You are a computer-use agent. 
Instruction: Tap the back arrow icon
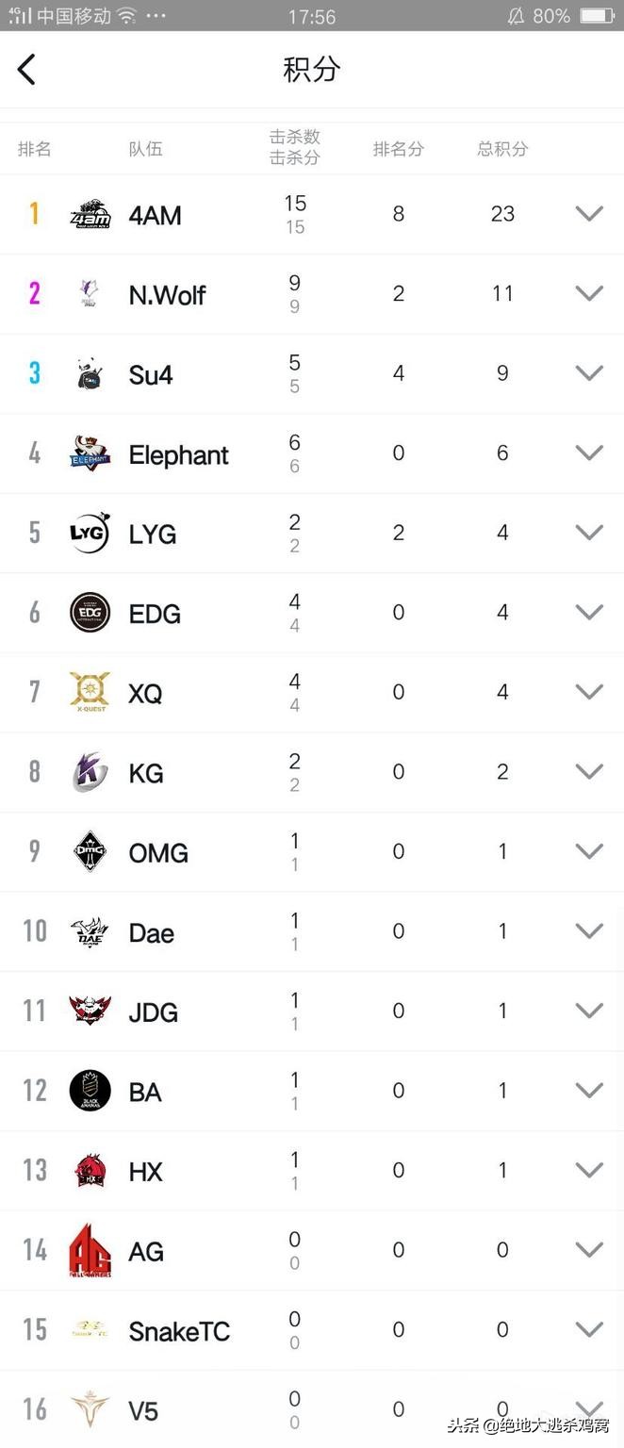pos(26,69)
